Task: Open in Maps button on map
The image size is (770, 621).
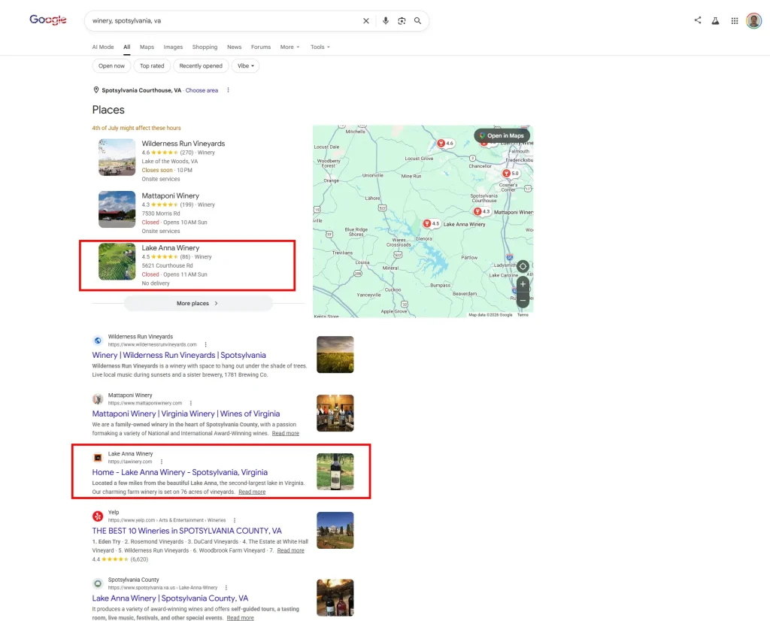Action: (x=502, y=135)
